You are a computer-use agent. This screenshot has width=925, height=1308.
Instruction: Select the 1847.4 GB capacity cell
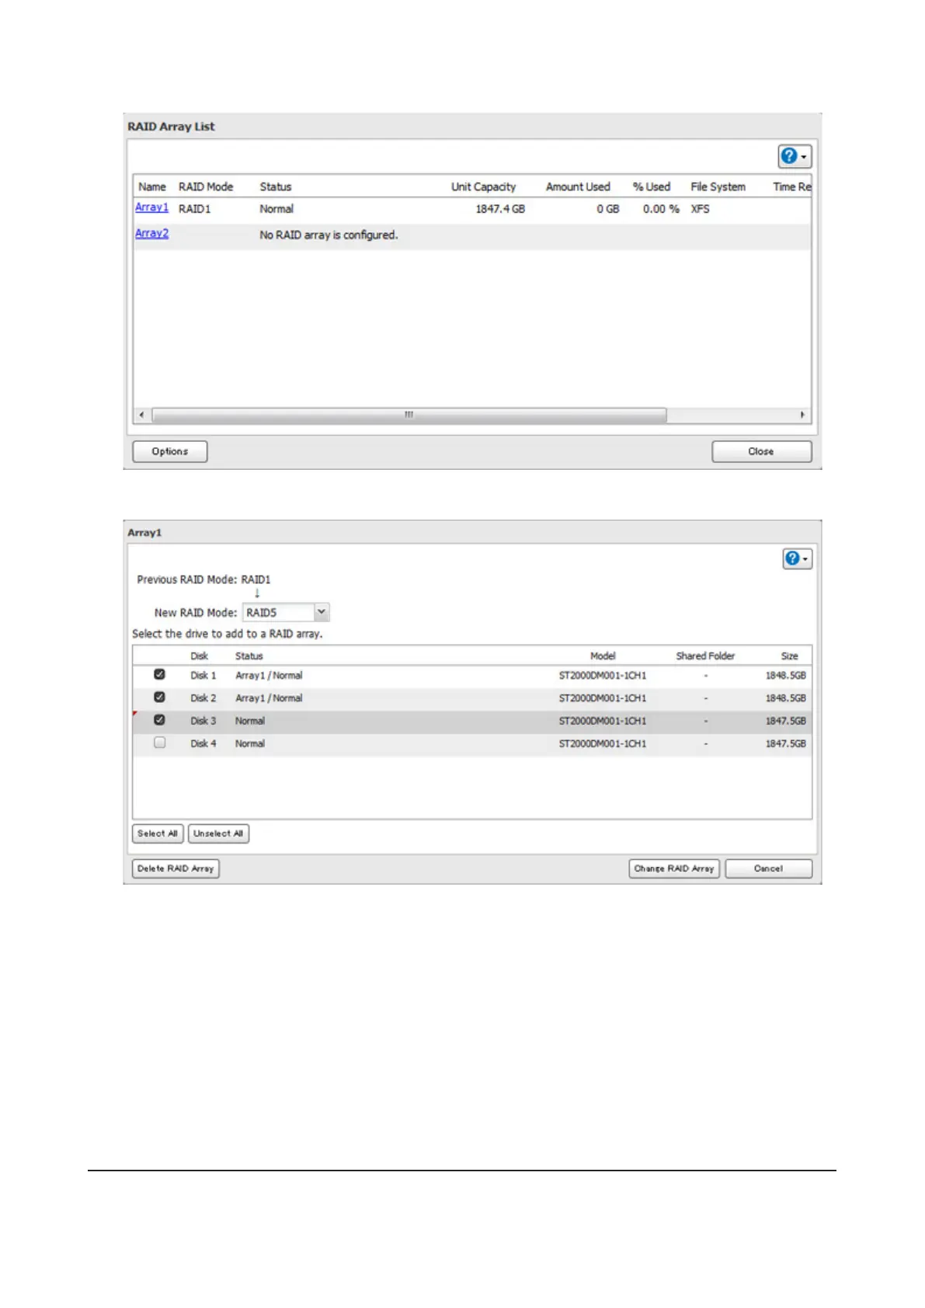[x=500, y=209]
